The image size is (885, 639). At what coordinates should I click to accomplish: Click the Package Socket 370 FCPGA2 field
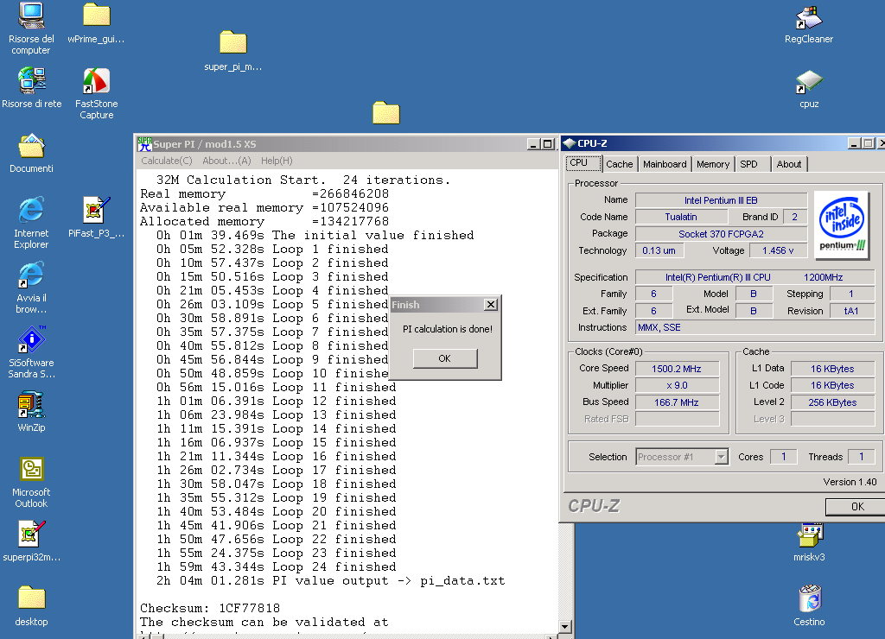721,233
